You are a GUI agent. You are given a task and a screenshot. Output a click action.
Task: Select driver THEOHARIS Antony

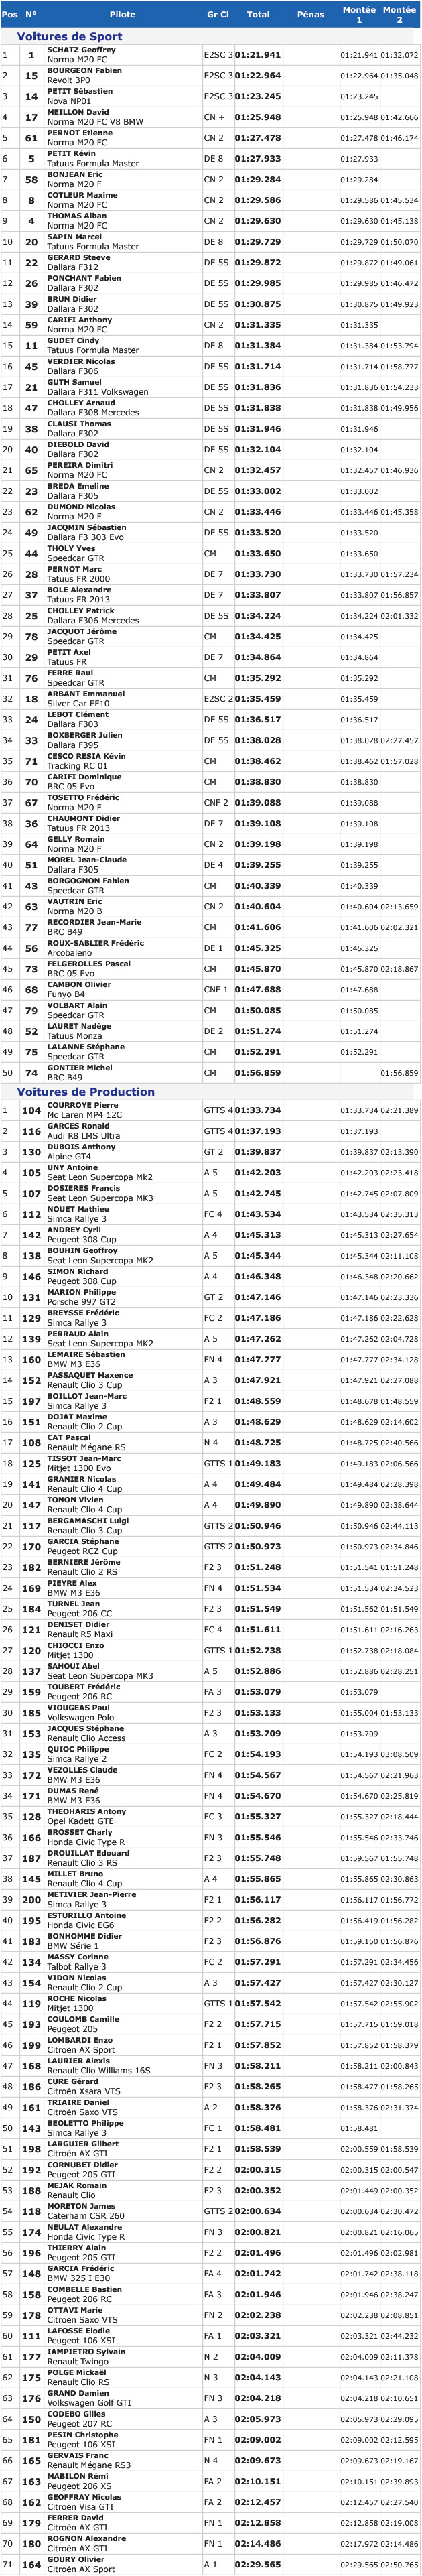(86, 1811)
